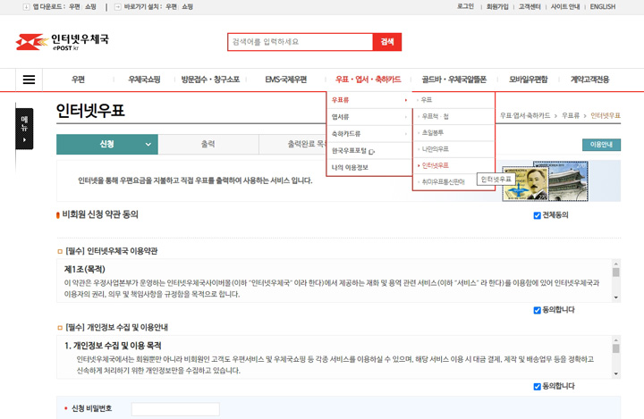
Task: Click the red 검색 search button
Action: [387, 42]
